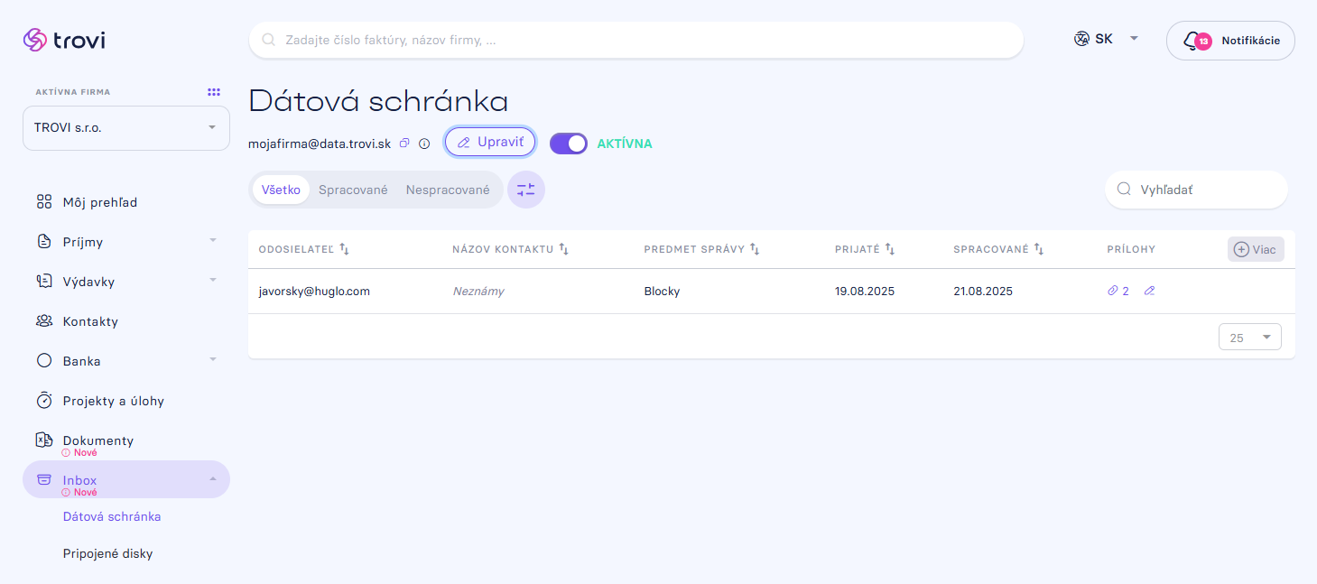
Task: Open the 25 rows-per-page dropdown
Action: (x=1250, y=338)
